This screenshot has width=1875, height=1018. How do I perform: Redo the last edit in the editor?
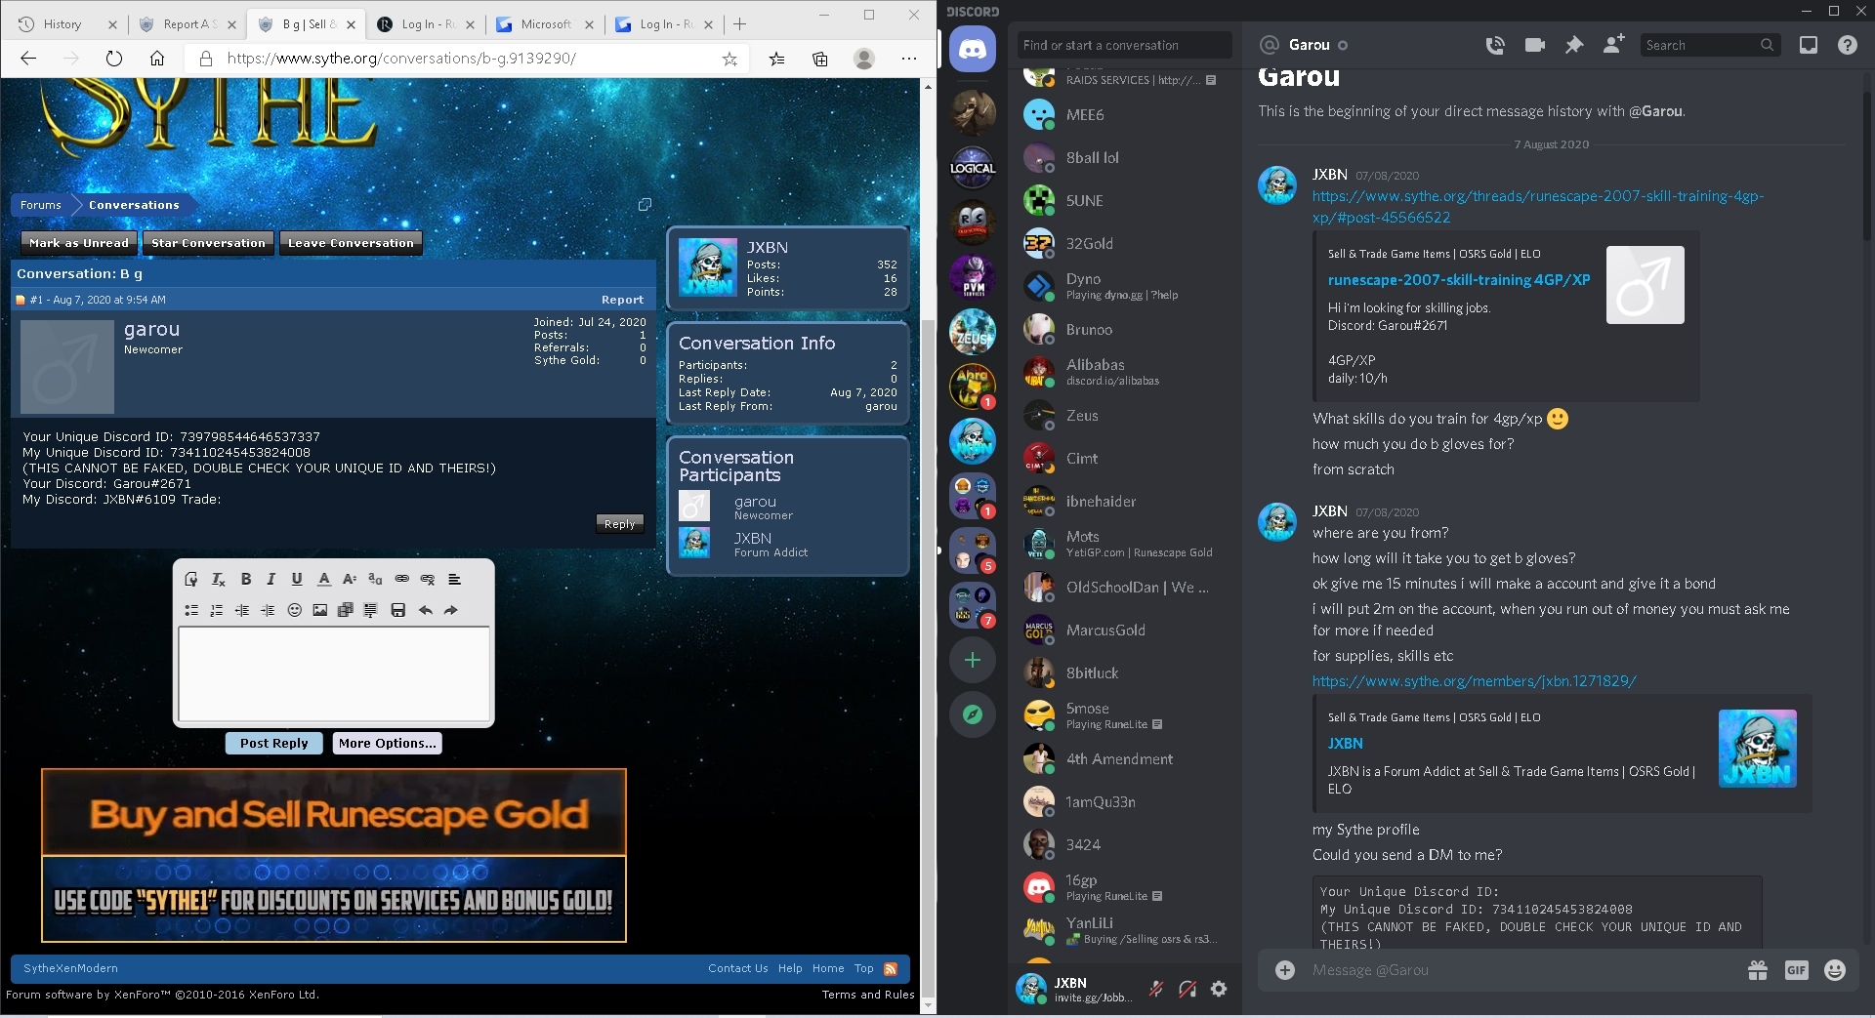tap(450, 610)
